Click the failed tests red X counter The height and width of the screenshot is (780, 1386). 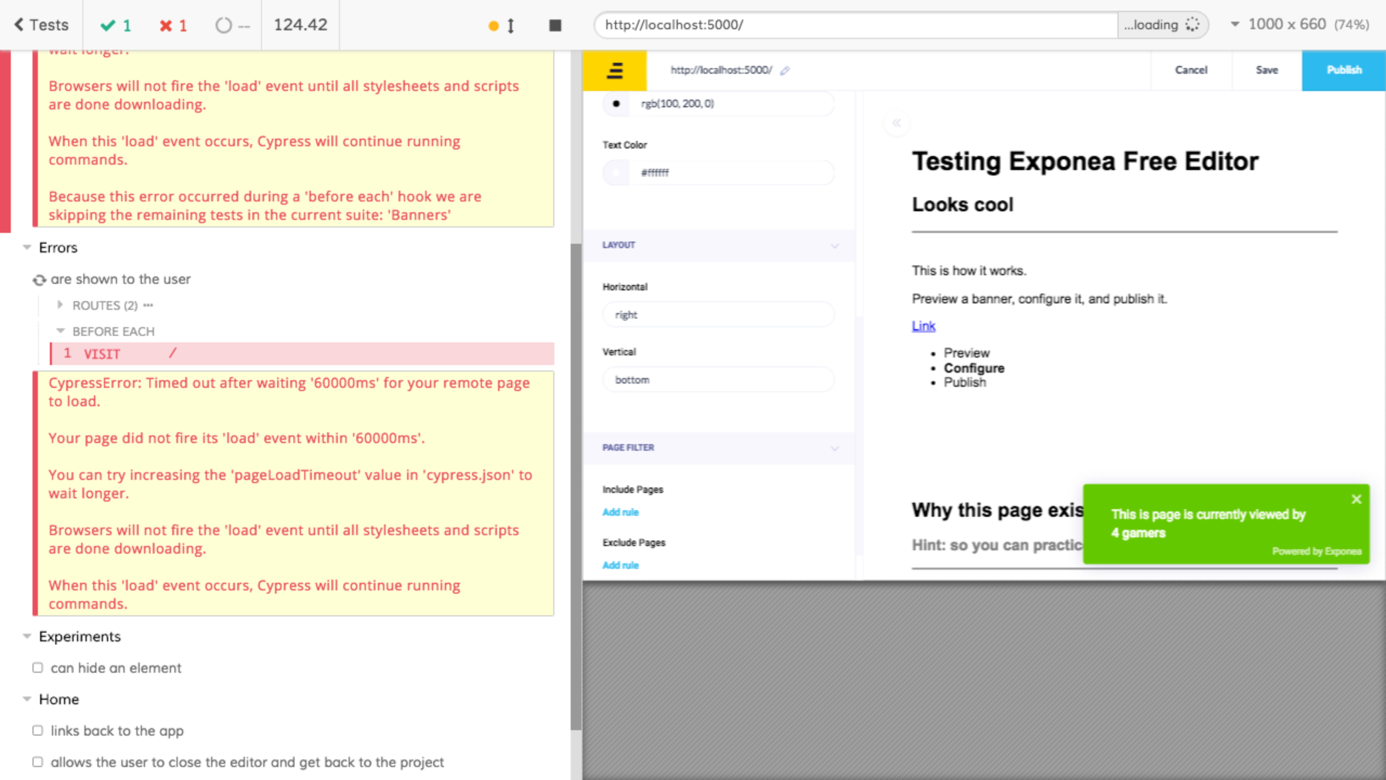[x=173, y=25]
